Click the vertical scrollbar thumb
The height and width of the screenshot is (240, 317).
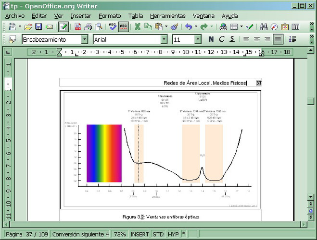311,101
